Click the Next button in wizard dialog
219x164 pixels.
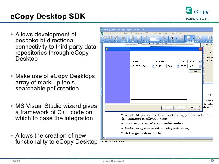coord(179,108)
